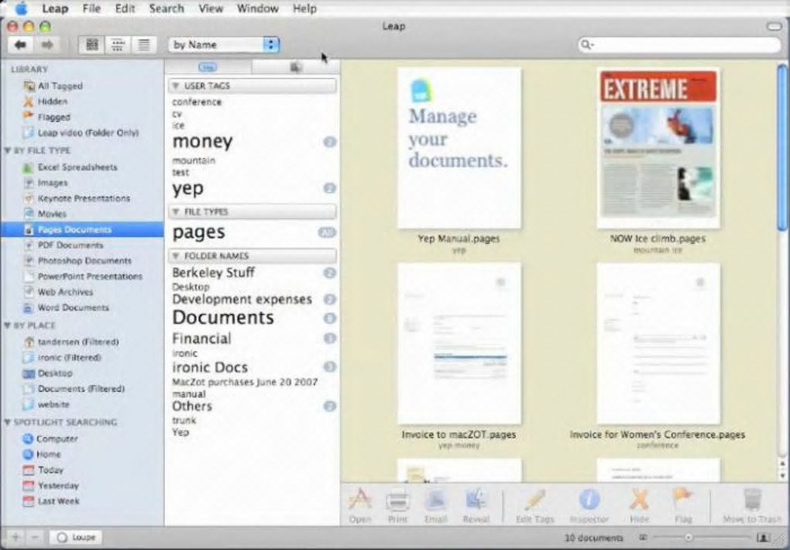The width and height of the screenshot is (790, 550).
Task: Filter by 'Documents' folder name
Action: point(223,318)
